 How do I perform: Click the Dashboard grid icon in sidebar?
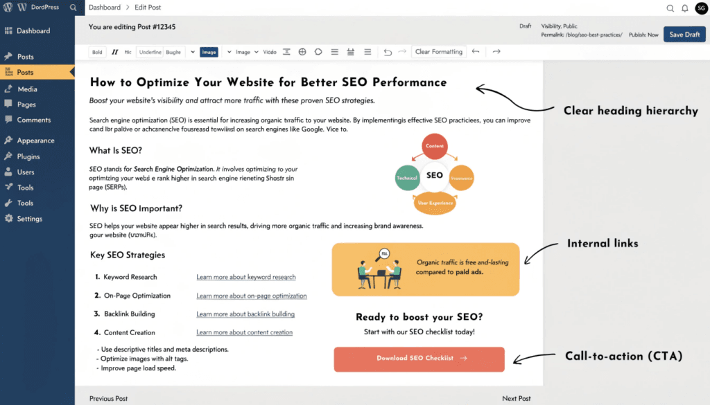(8, 30)
